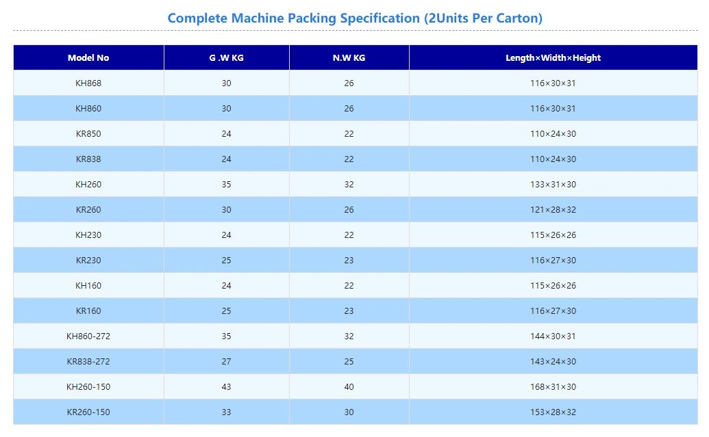Image resolution: width=709 pixels, height=437 pixels.
Task: Click the G .W KG column header
Action: coord(226,58)
